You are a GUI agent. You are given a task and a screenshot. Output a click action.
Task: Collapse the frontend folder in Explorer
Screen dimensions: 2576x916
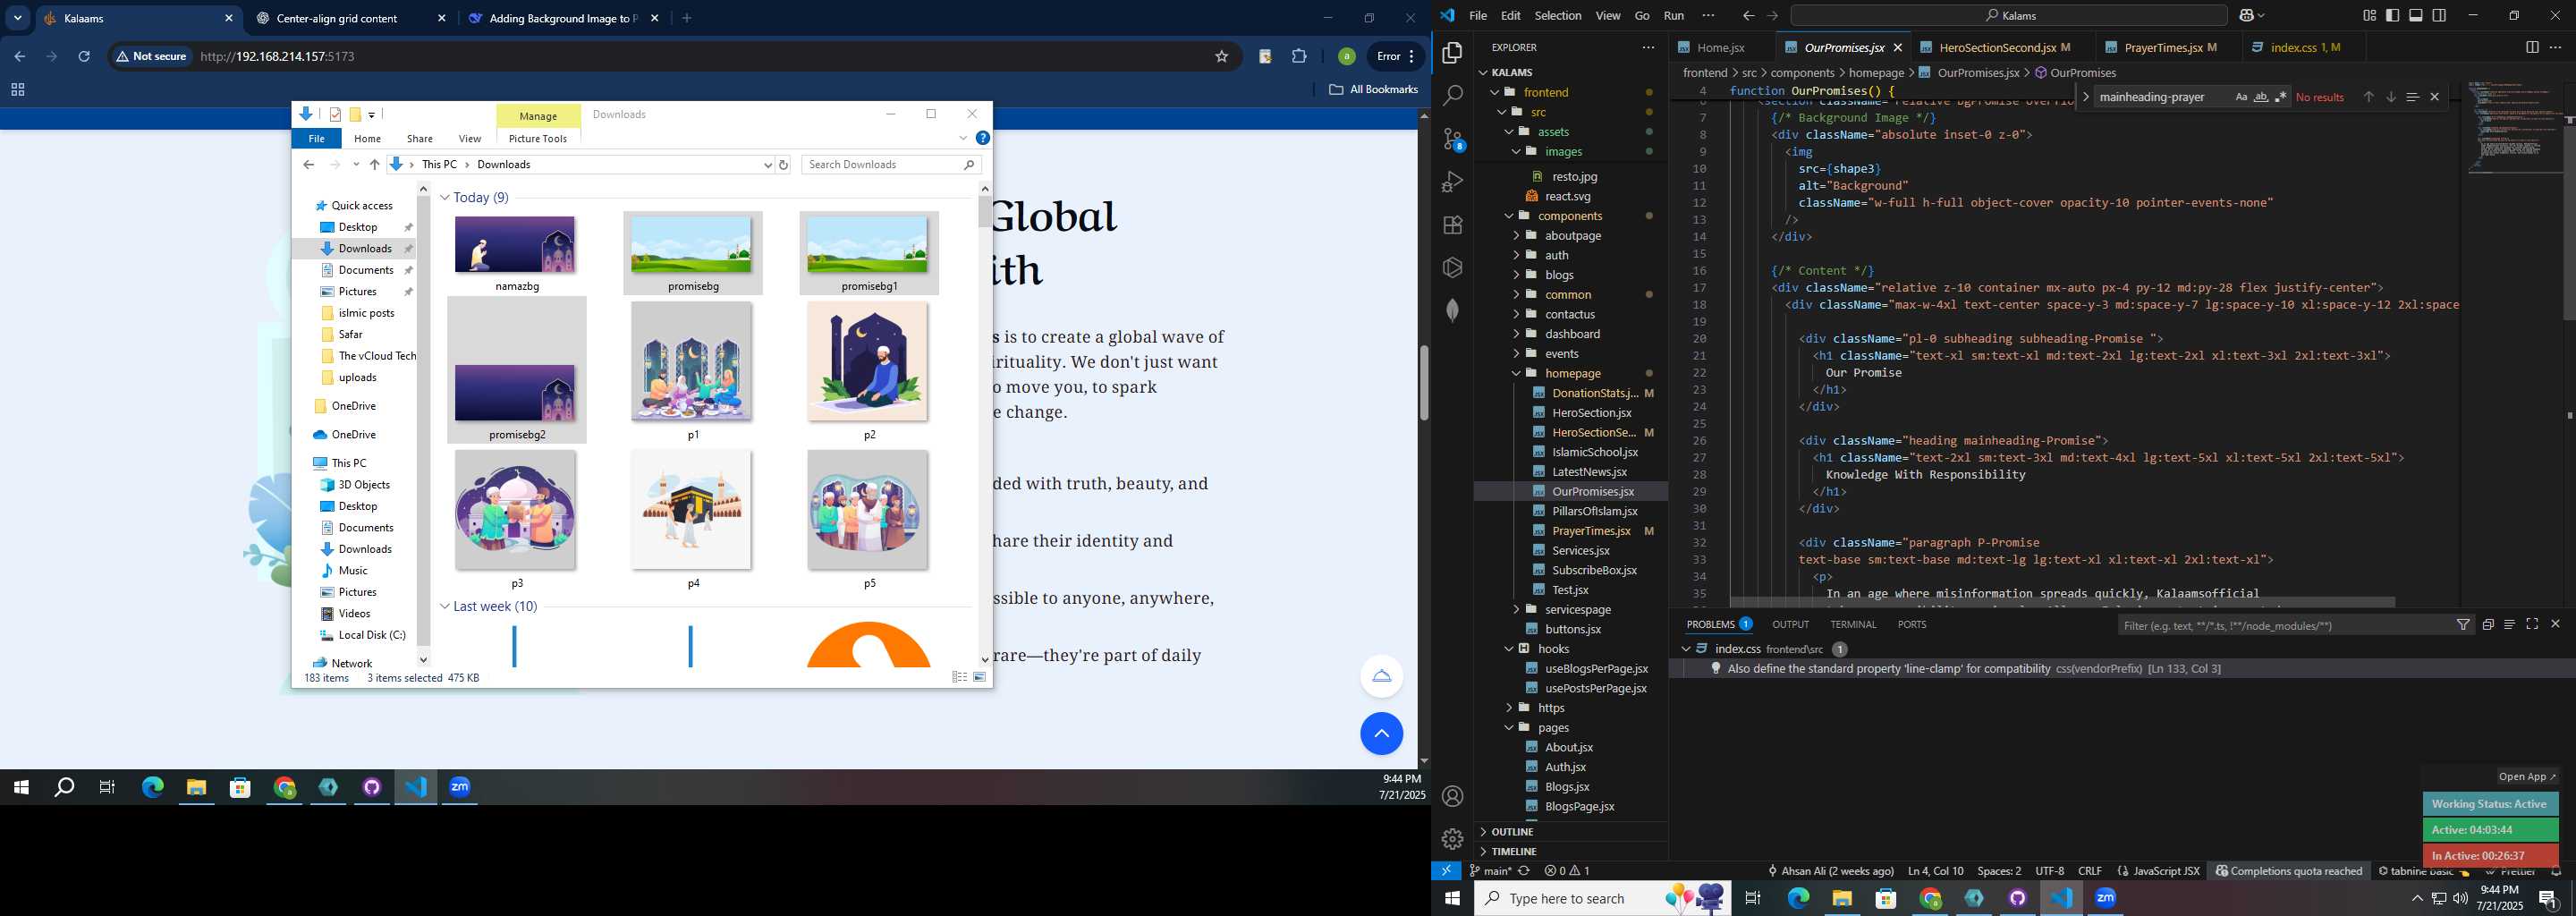1495,92
